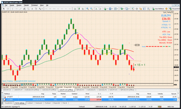The width and height of the screenshot is (181, 109).
Task: Sort orders by Kasum column header
Action: (x=174, y=94)
